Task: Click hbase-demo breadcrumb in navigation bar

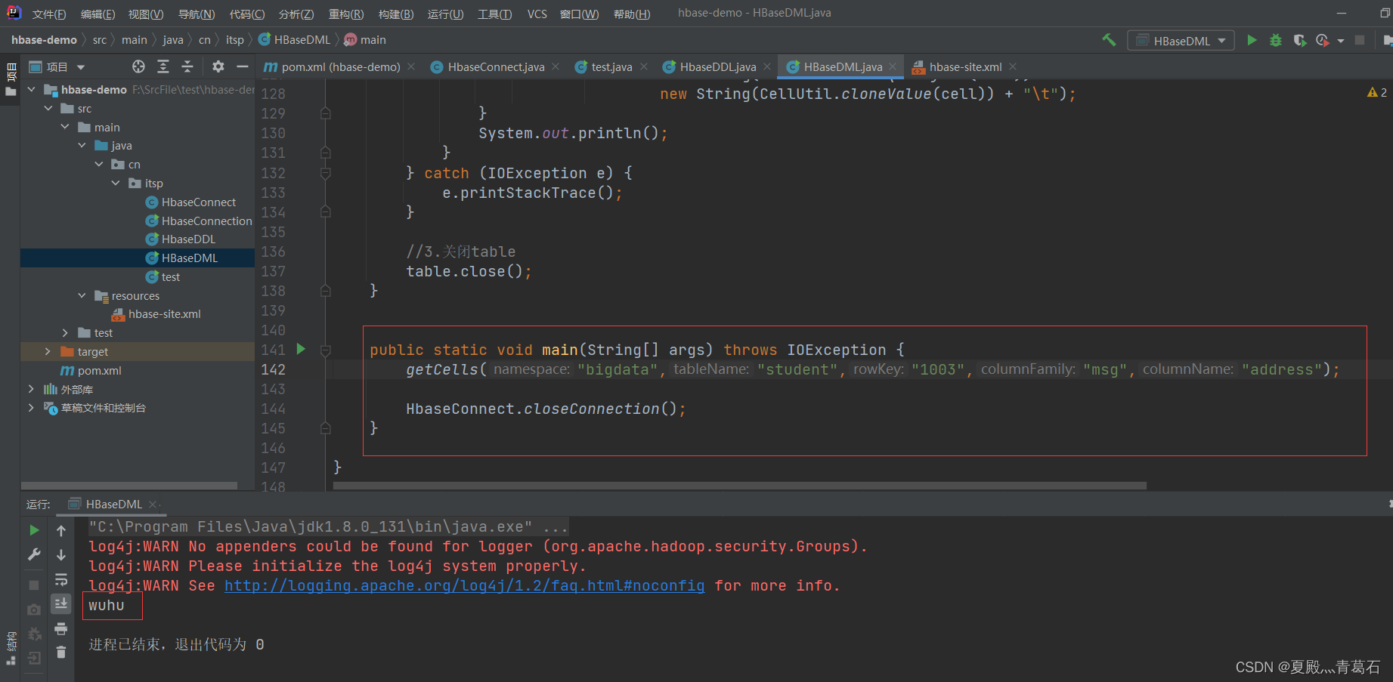Action: tap(44, 40)
